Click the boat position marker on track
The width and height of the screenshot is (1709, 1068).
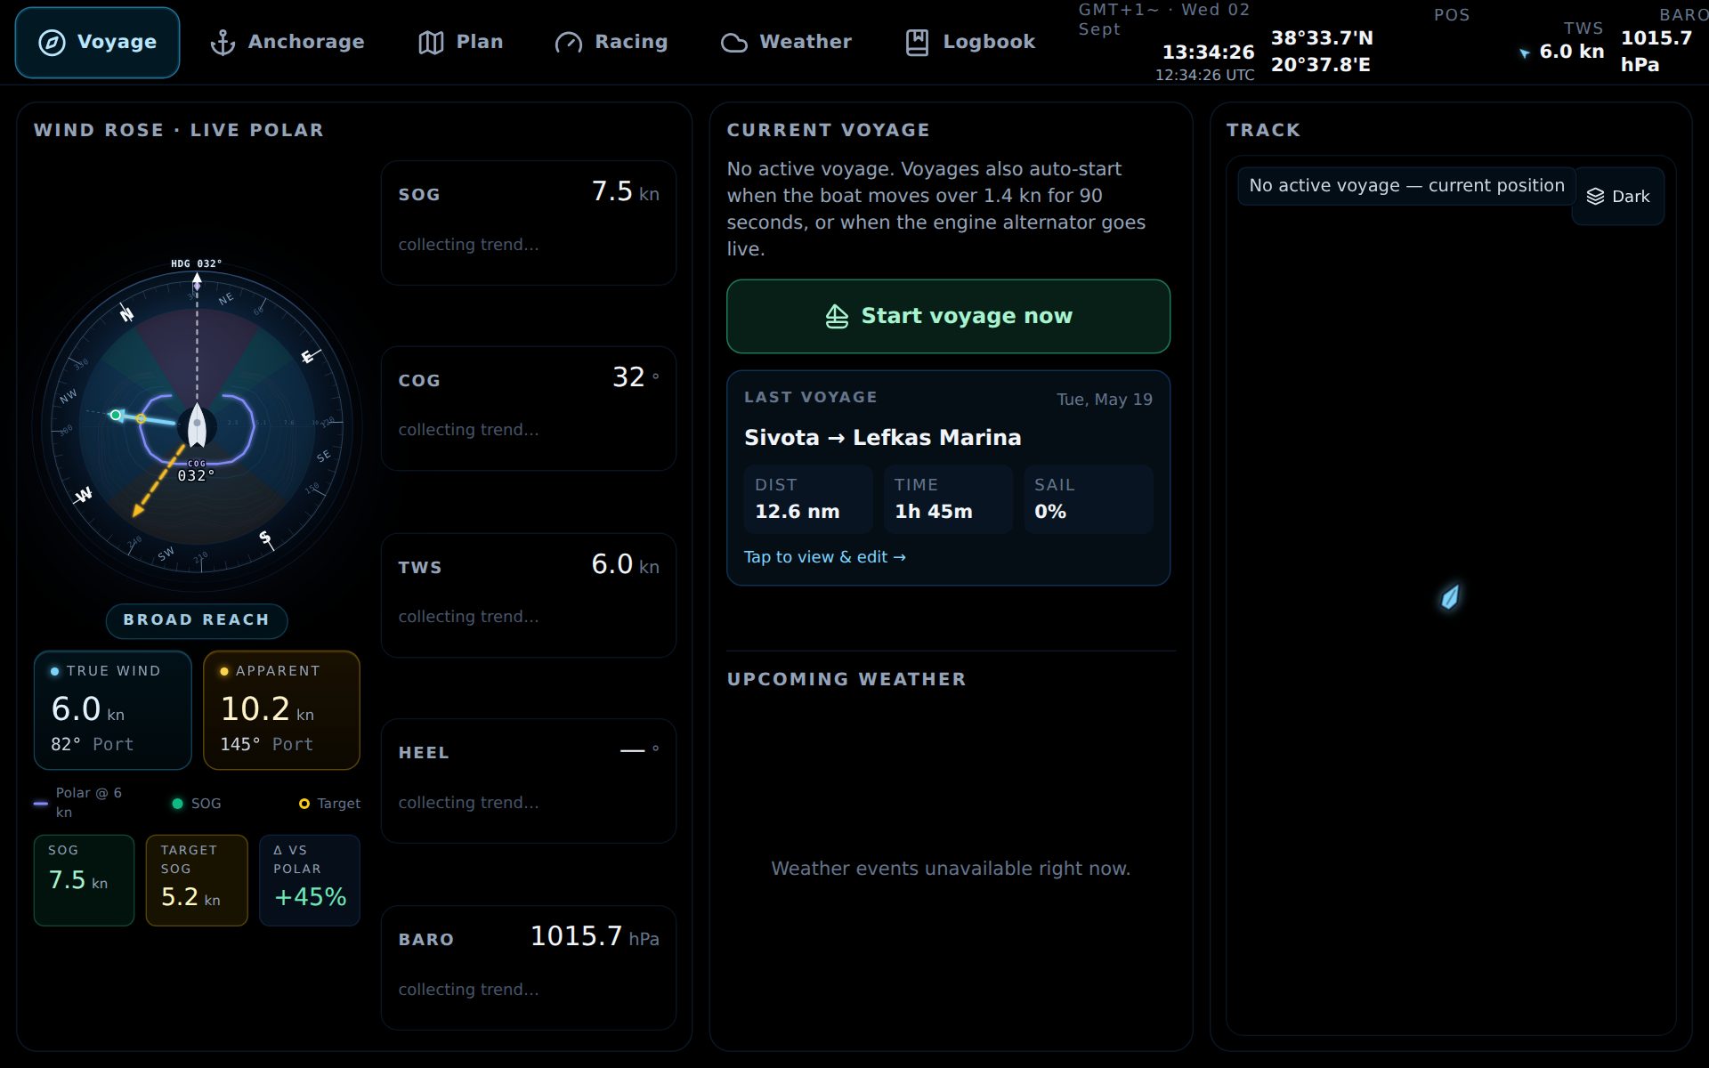tap(1450, 596)
